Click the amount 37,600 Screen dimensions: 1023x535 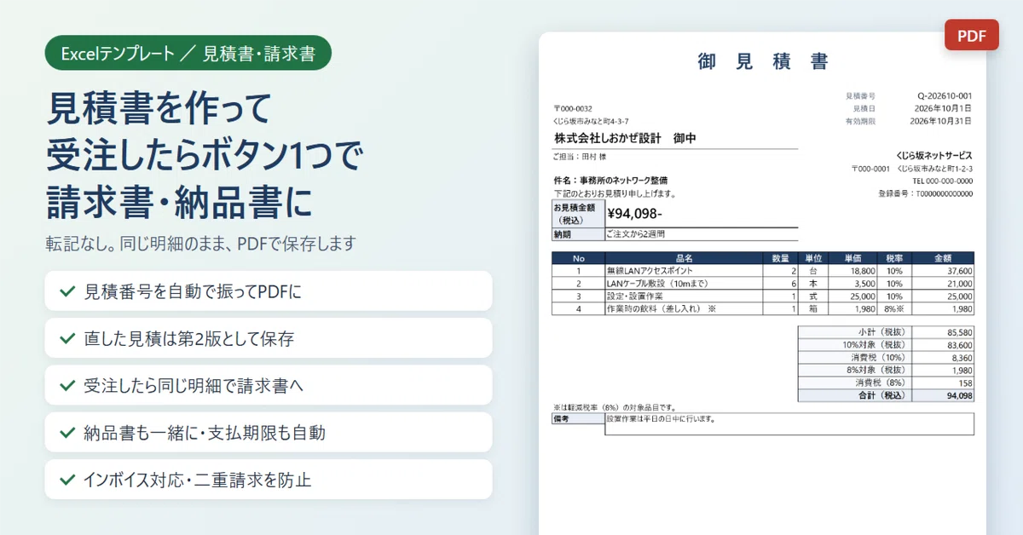[x=959, y=271]
